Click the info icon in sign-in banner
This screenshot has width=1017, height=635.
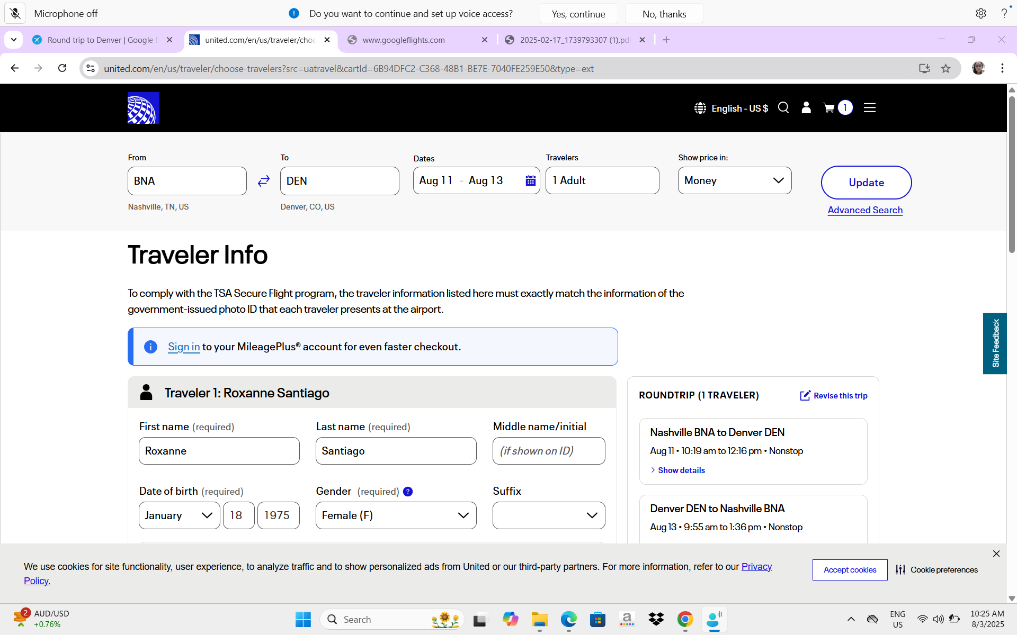pyautogui.click(x=150, y=347)
